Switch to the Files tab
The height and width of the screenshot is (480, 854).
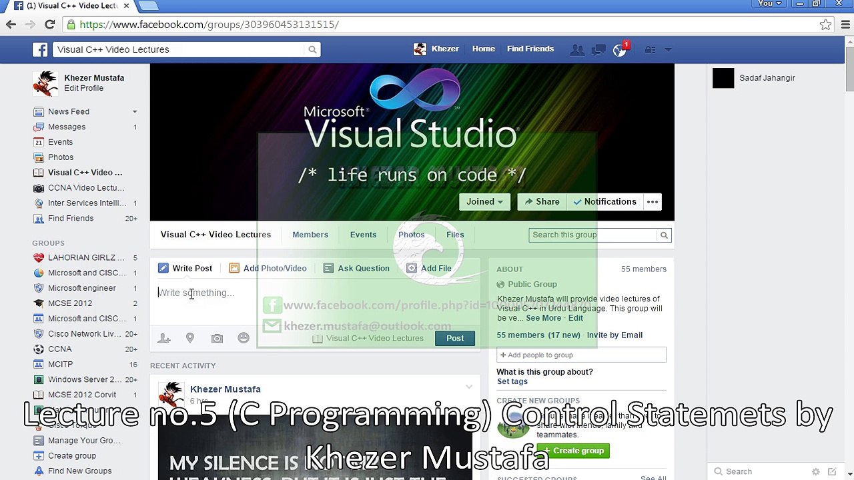click(x=455, y=235)
